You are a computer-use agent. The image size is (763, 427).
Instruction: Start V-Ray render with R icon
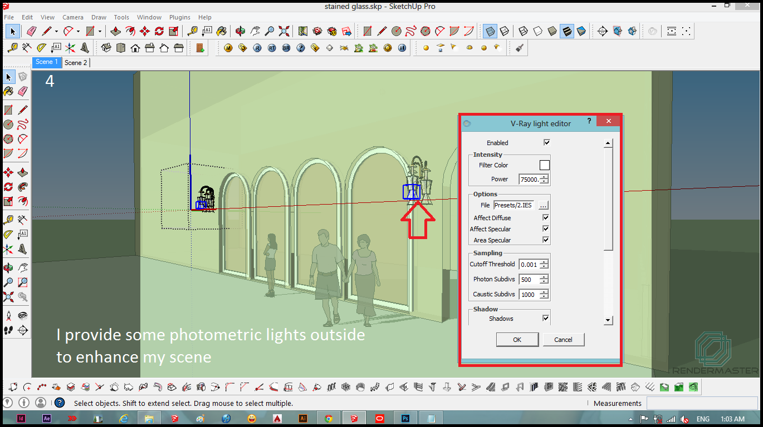(257, 48)
